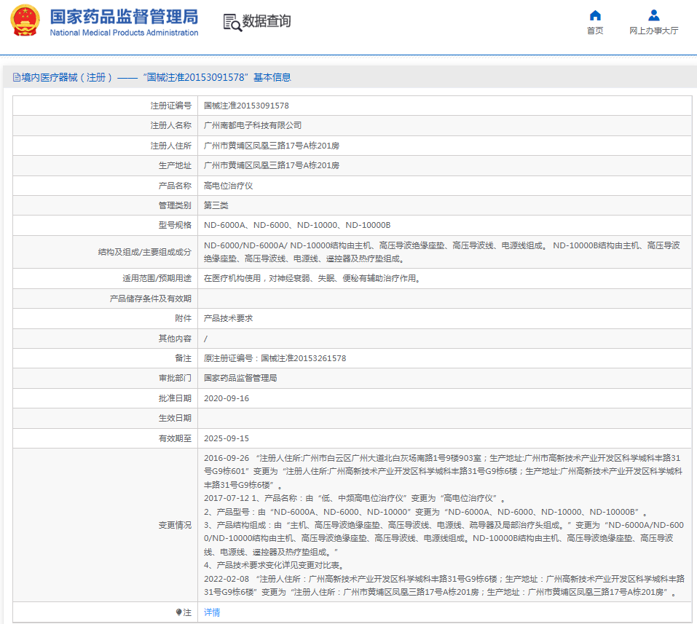The image size is (697, 624).
Task: Click the approval date 2020-09-16
Action: click(x=227, y=398)
